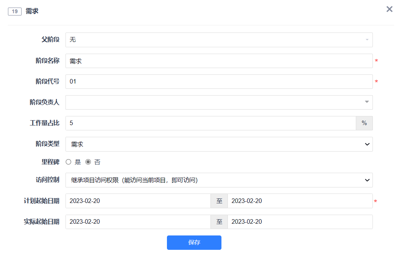Open the 父阶段 dropdown
The width and height of the screenshot is (402, 257).
click(219, 40)
